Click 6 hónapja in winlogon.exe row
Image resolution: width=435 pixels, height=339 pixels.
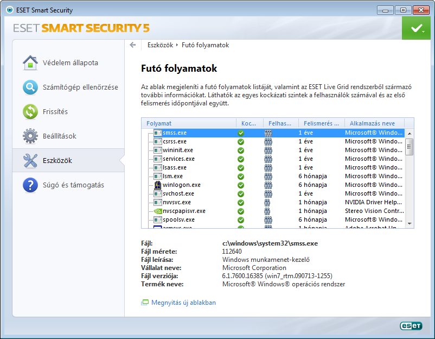pos(312,185)
